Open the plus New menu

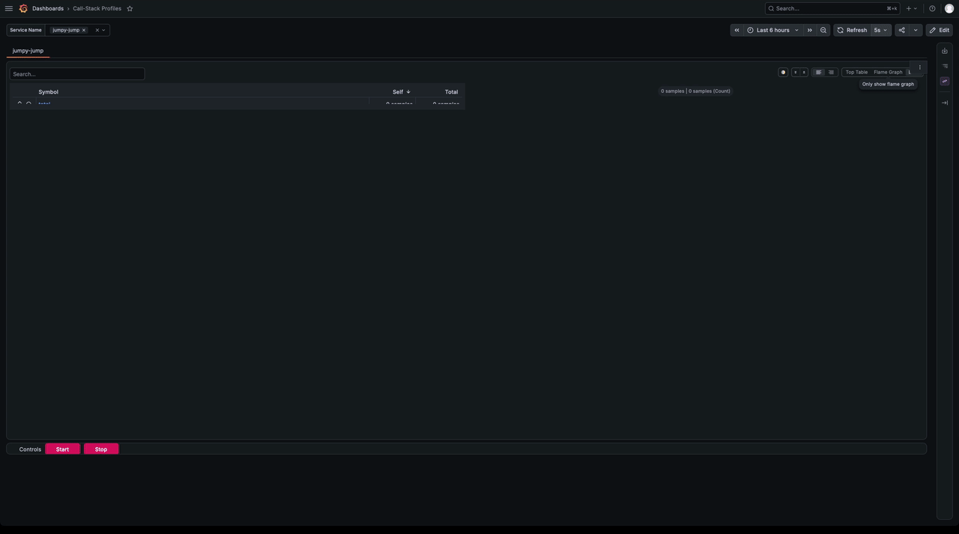[911, 8]
